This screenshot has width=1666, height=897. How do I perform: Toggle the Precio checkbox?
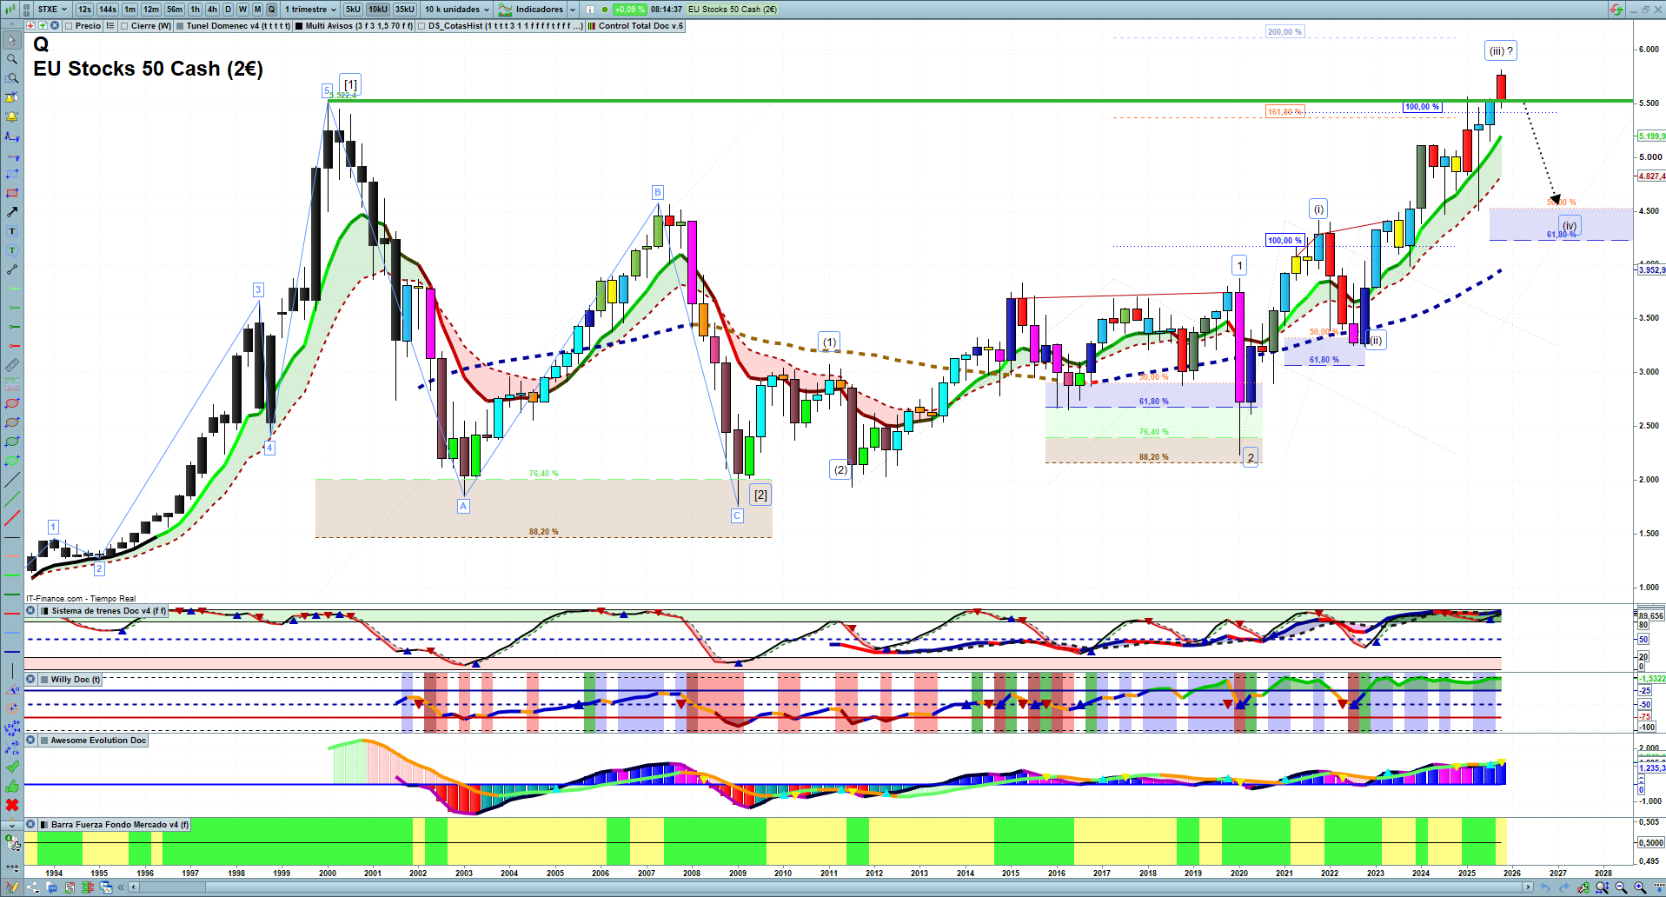tap(70, 26)
